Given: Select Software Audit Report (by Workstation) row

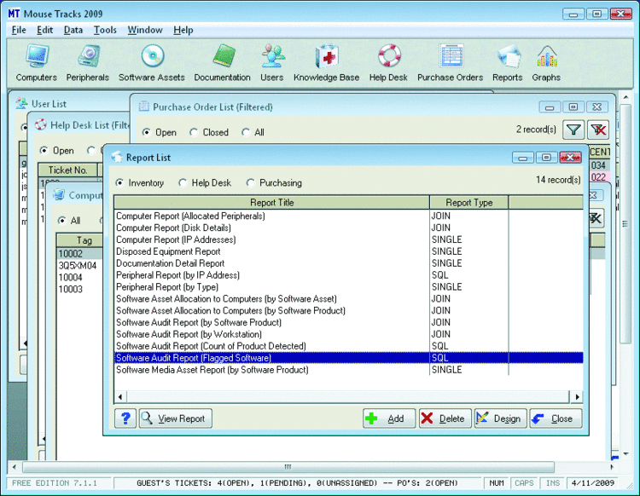Looking at the screenshot, I should (348, 334).
